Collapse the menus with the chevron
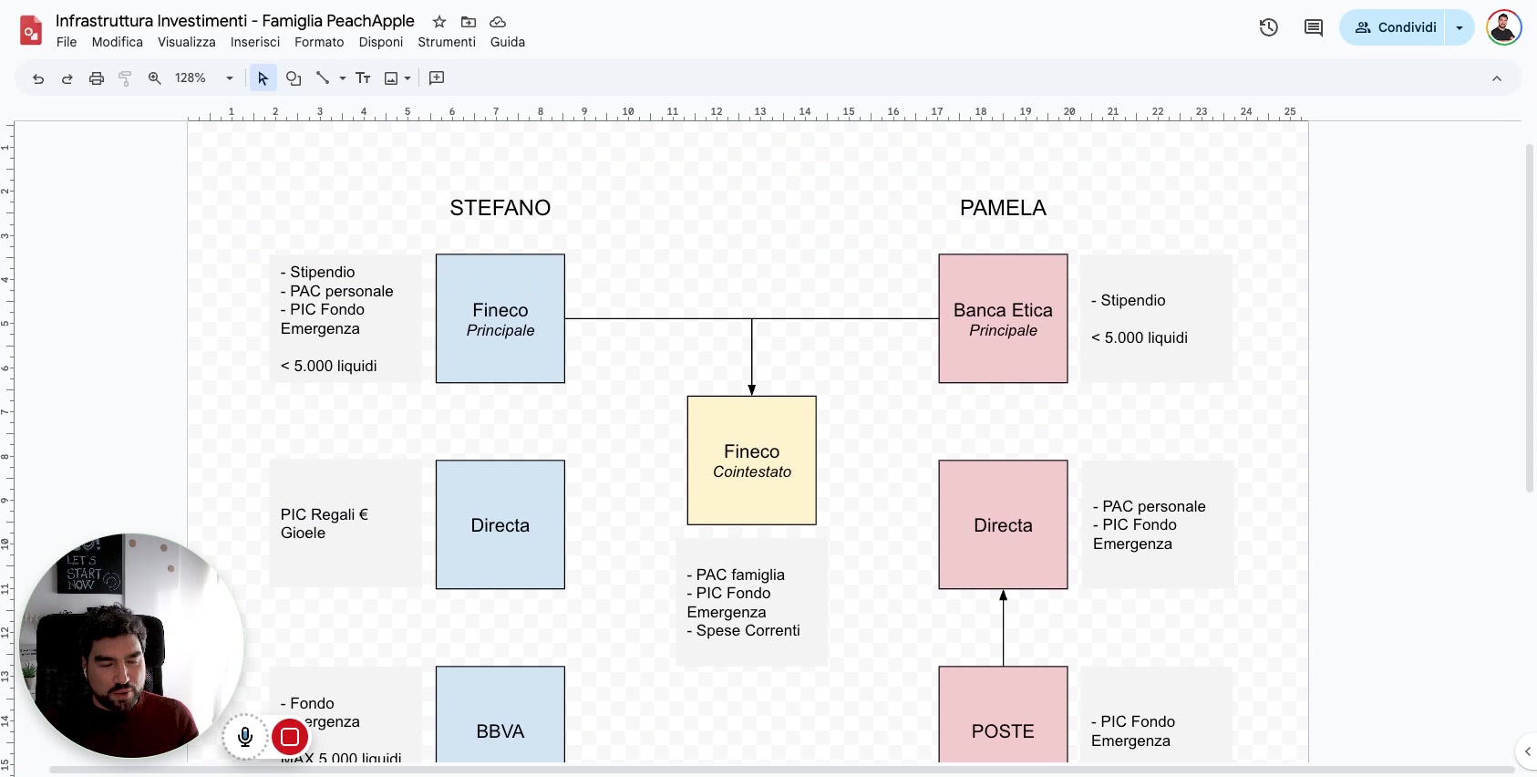 (1497, 78)
